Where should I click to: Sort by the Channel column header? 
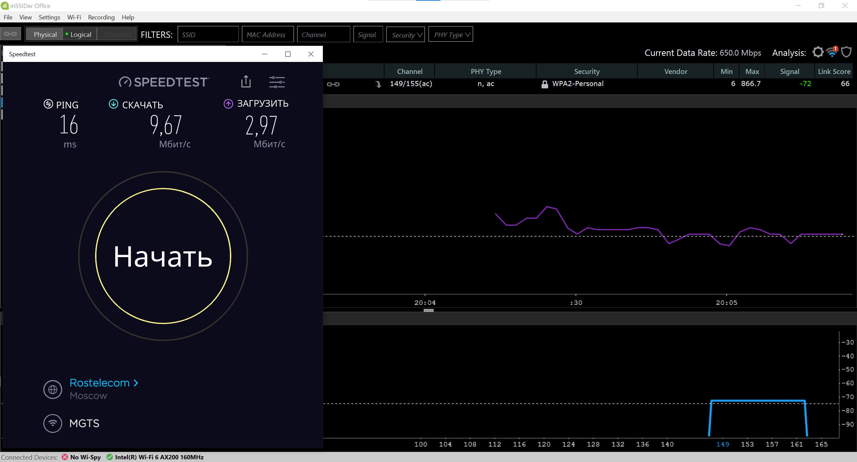[410, 71]
